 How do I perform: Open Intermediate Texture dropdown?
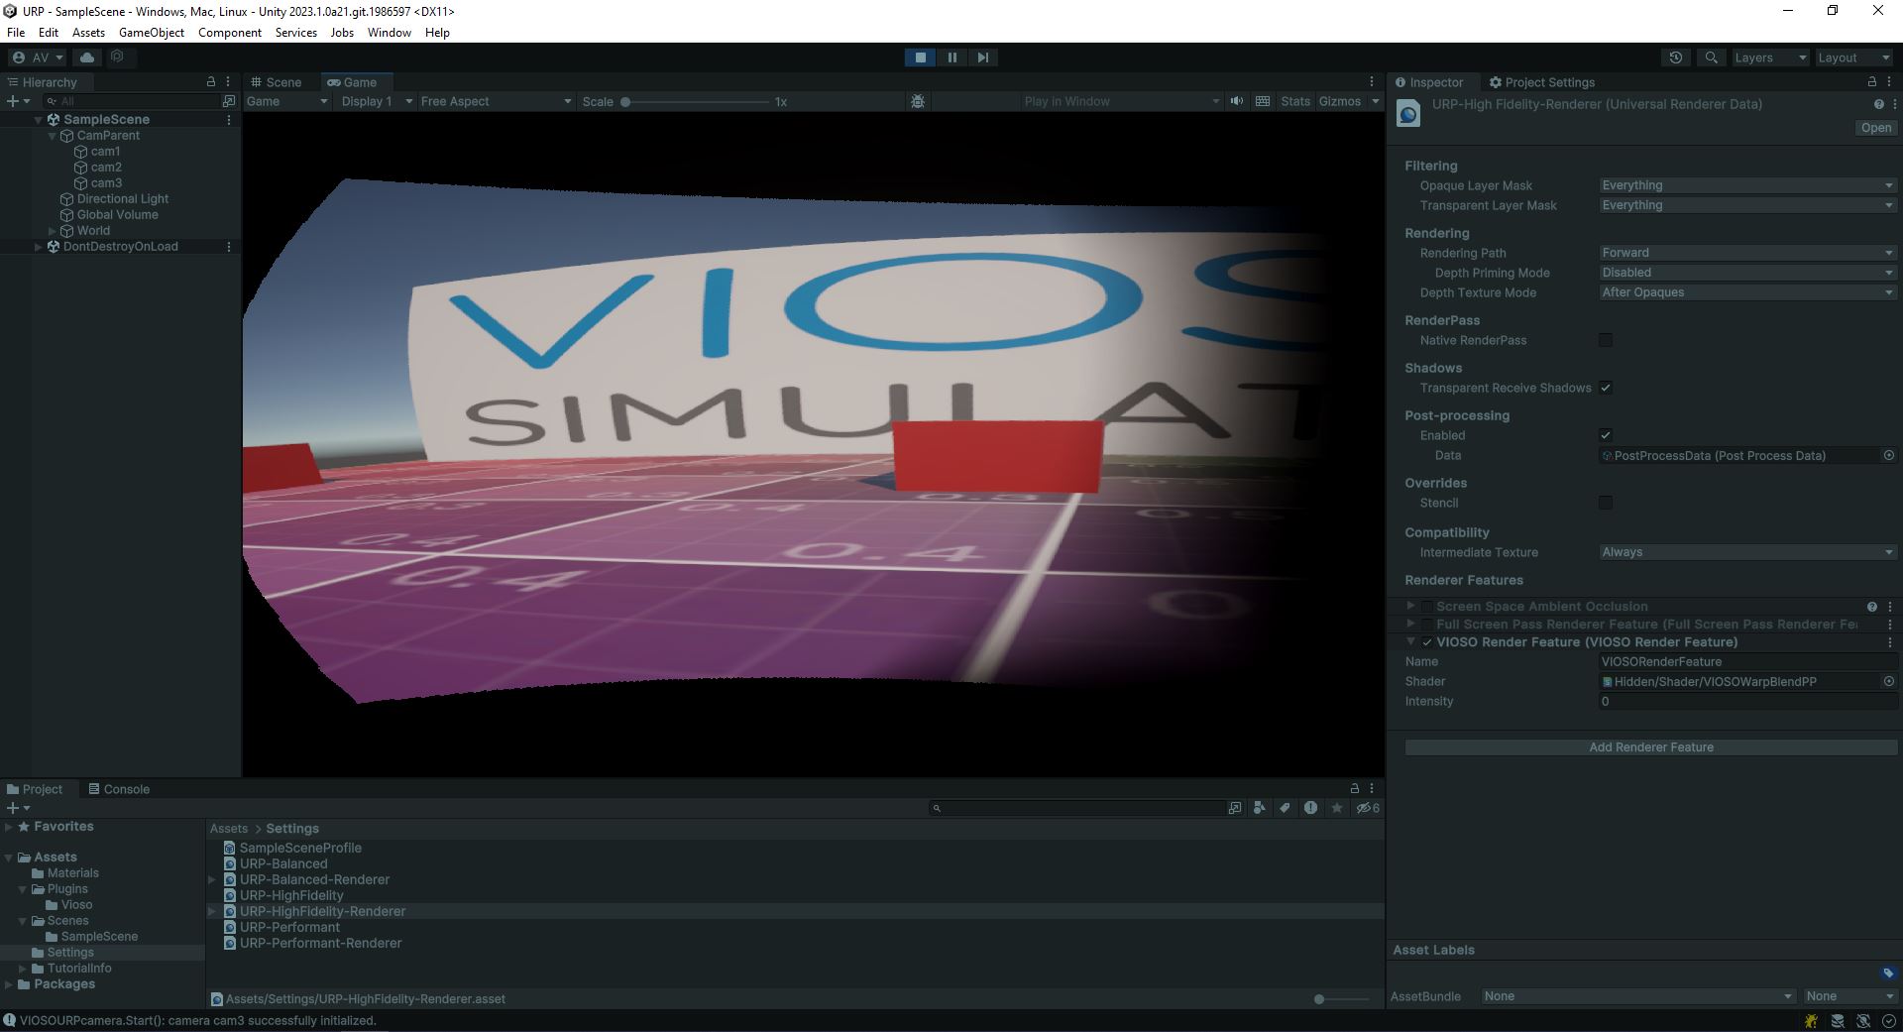tap(1747, 552)
